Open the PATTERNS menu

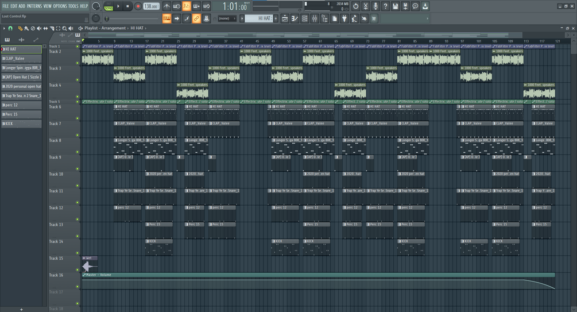coord(34,6)
